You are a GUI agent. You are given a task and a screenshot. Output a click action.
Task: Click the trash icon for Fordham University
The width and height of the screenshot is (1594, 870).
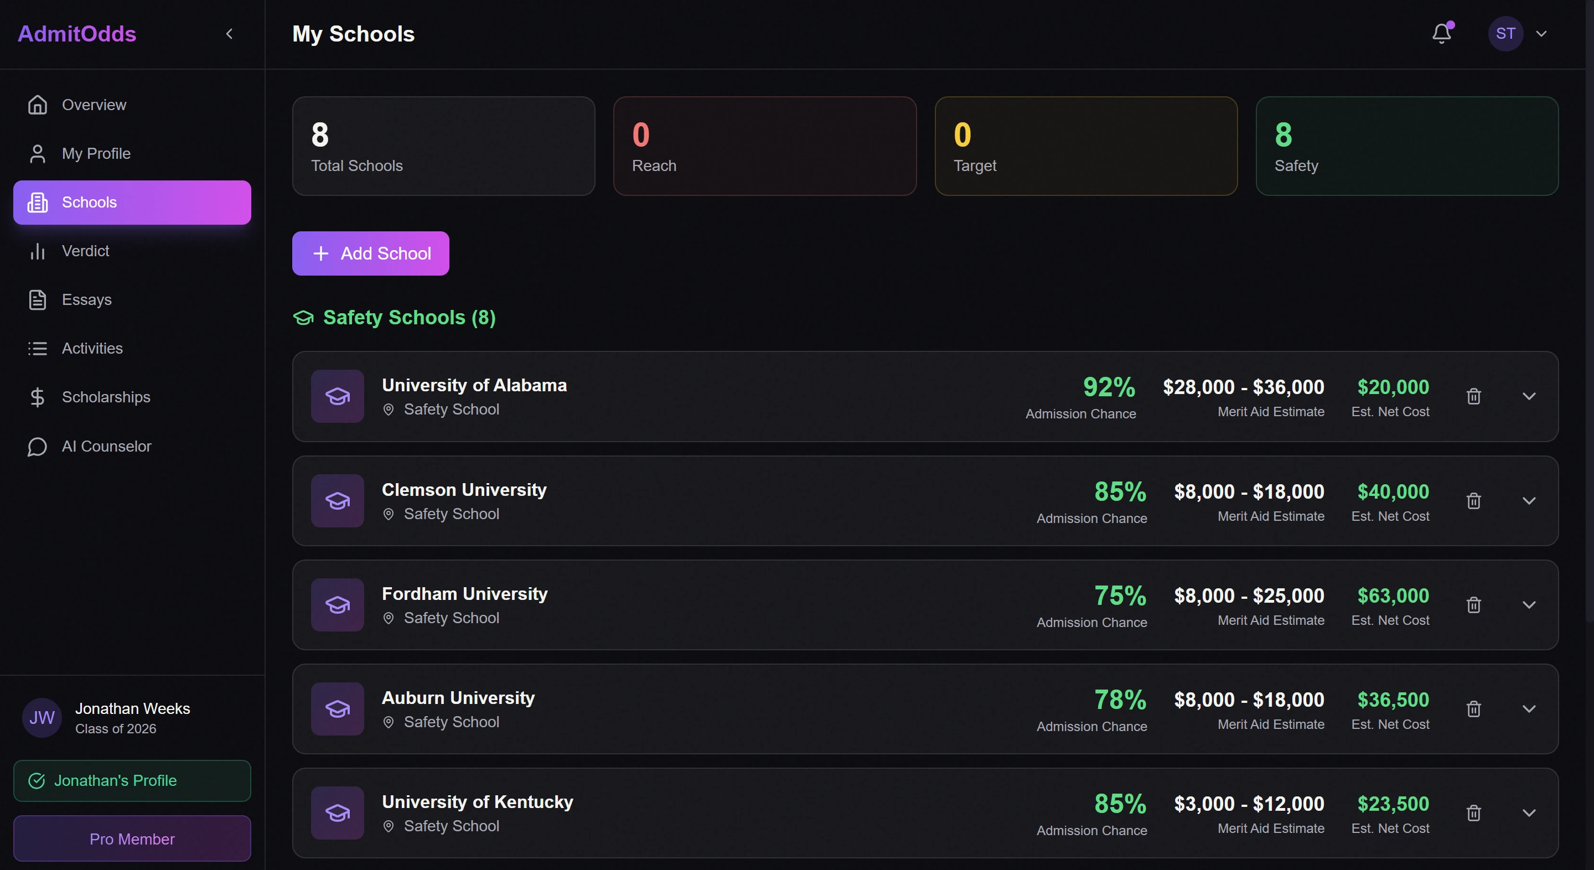coord(1474,604)
